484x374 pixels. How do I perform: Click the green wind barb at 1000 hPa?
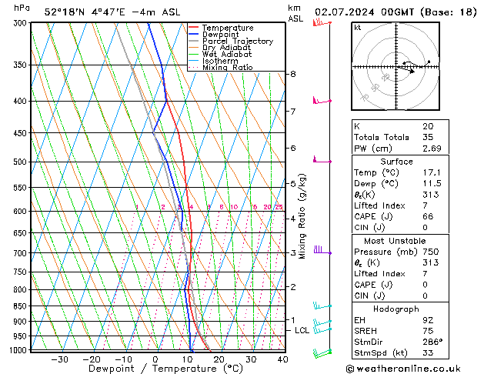[322, 353]
